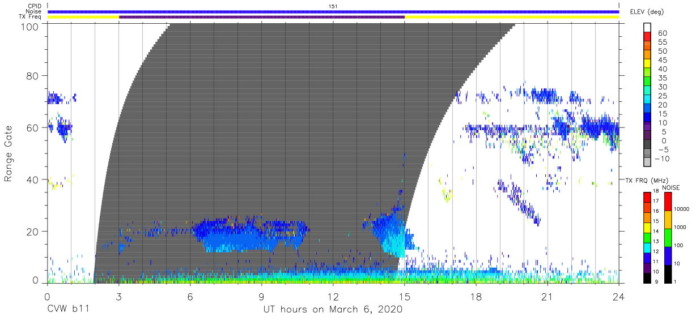Select the purple segment of TX Freq bar

click(262, 17)
